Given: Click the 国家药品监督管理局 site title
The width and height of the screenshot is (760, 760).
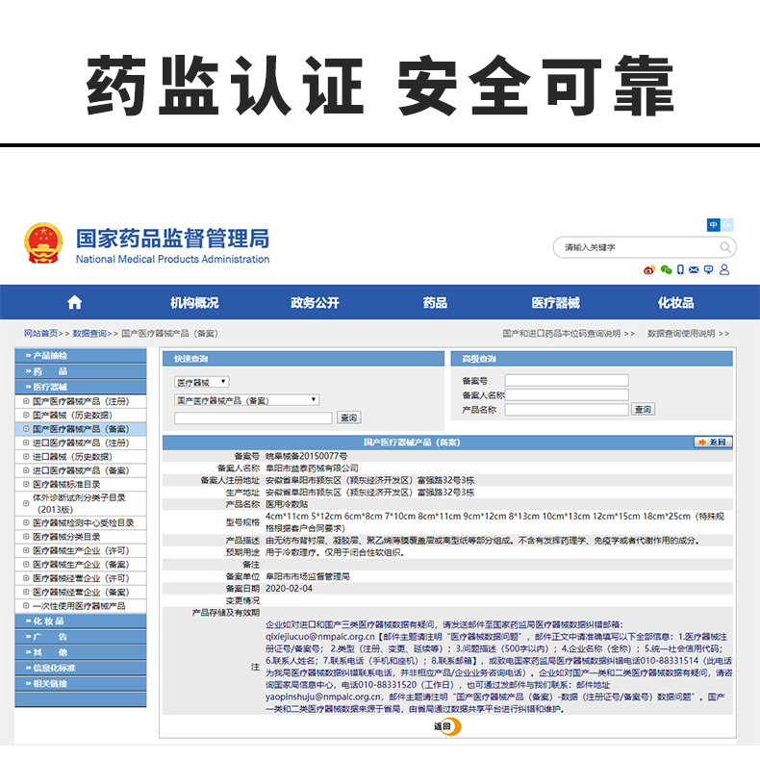Looking at the screenshot, I should 172,239.
